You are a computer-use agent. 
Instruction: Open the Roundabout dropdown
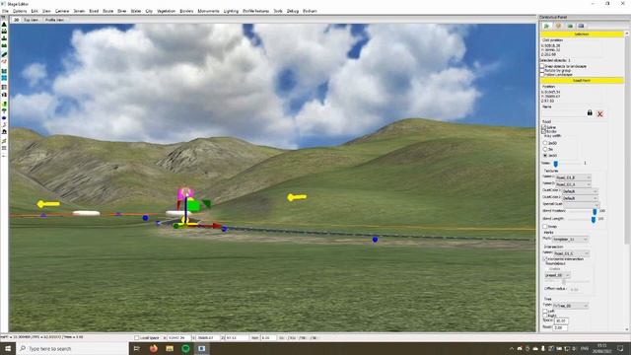(x=557, y=275)
